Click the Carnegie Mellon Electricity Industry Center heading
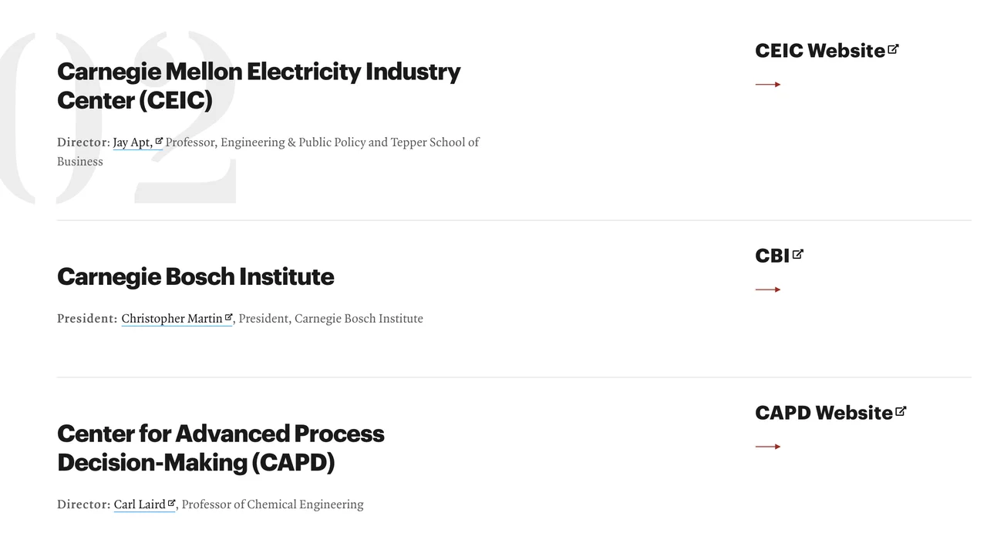987x536 pixels. coord(258,85)
